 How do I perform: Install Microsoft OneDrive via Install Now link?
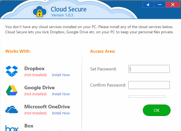(x=61, y=113)
